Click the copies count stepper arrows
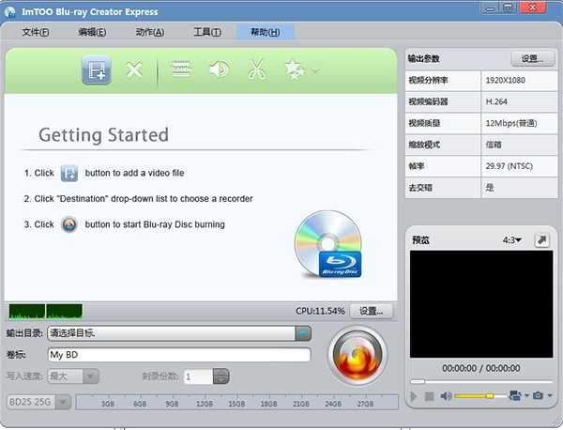 (x=221, y=376)
